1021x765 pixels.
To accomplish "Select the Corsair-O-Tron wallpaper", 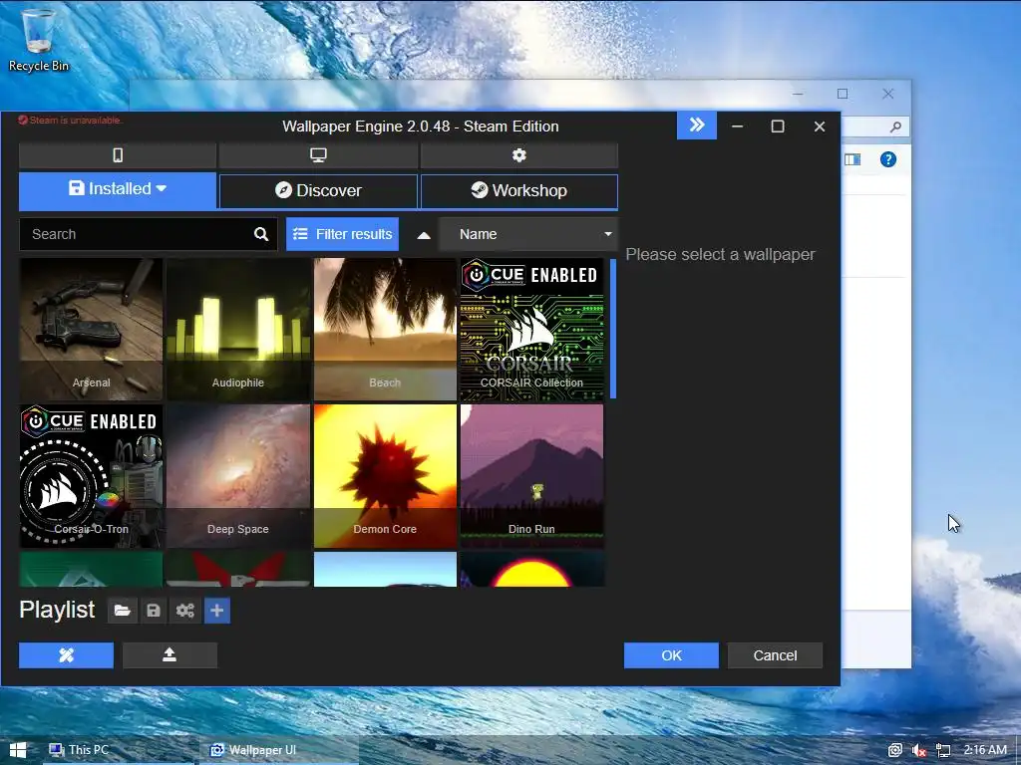I will pos(91,476).
